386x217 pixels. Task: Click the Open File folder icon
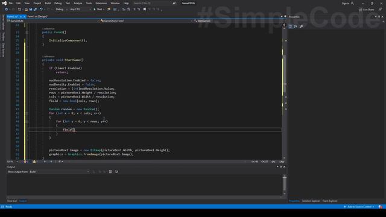(x=26, y=10)
